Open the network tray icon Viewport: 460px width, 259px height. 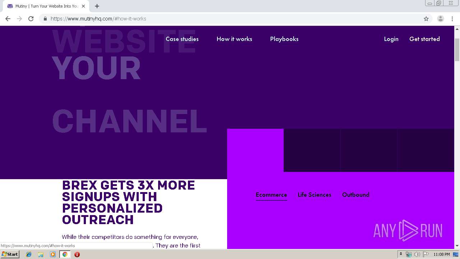click(x=409, y=254)
